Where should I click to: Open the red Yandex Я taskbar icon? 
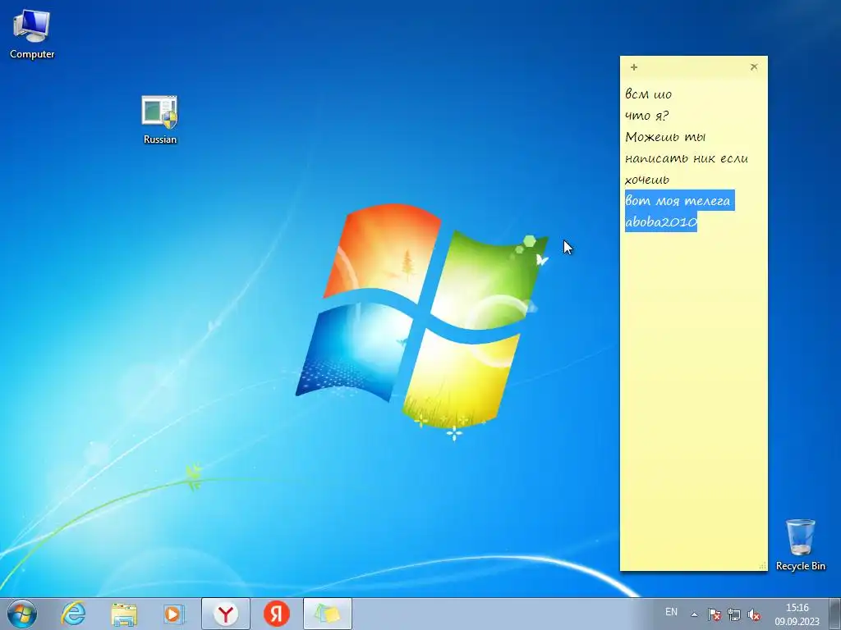tap(277, 614)
